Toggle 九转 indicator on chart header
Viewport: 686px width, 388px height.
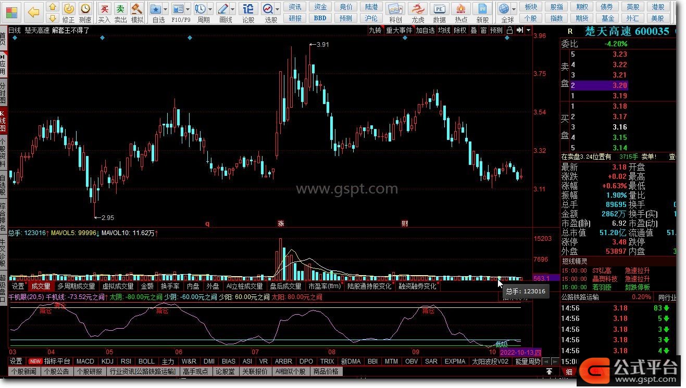[375, 30]
